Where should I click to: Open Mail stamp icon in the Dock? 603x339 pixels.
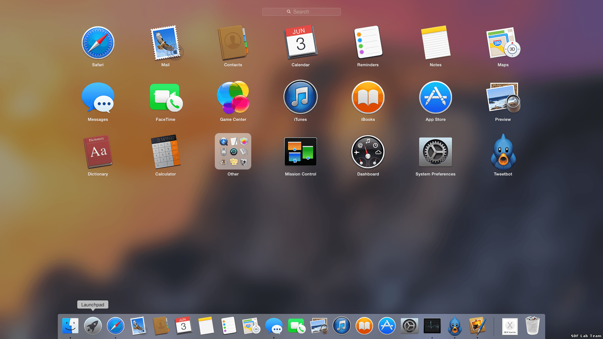[x=138, y=326]
